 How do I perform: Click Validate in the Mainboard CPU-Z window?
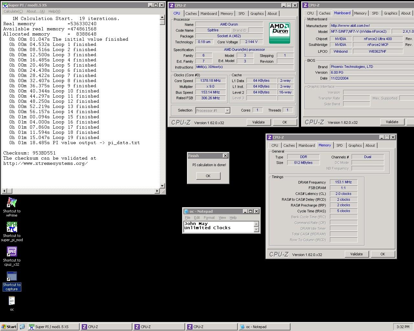click(x=392, y=122)
